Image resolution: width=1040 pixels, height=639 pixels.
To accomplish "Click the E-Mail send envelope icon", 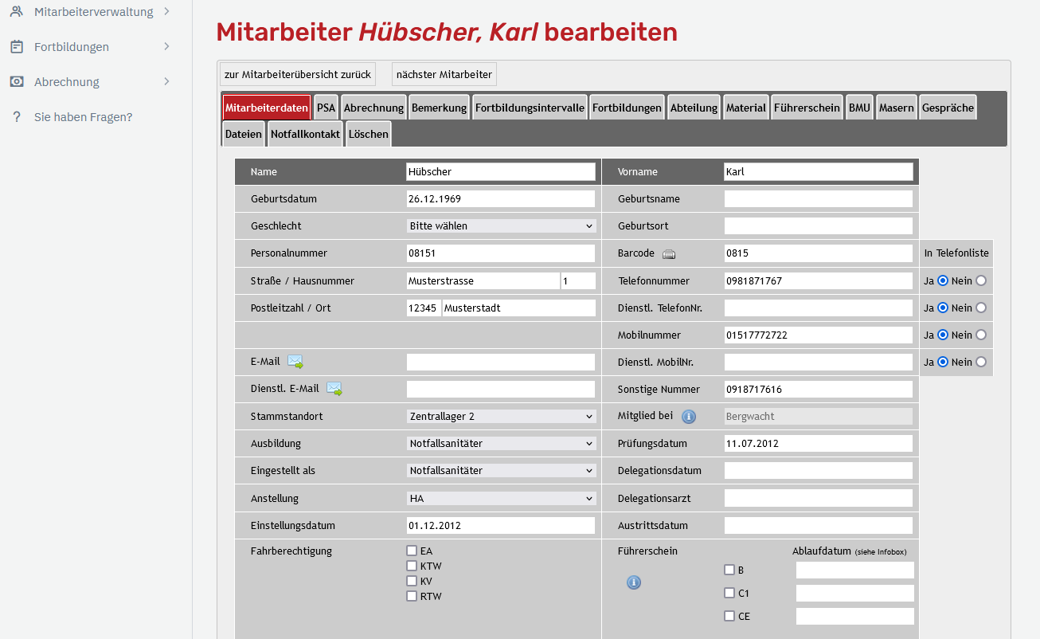I will click(295, 362).
